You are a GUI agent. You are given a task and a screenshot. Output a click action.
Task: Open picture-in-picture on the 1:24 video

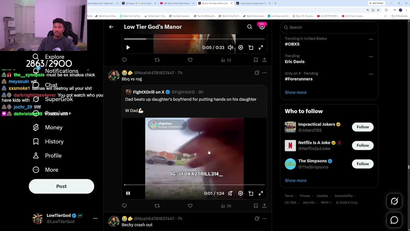click(251, 193)
